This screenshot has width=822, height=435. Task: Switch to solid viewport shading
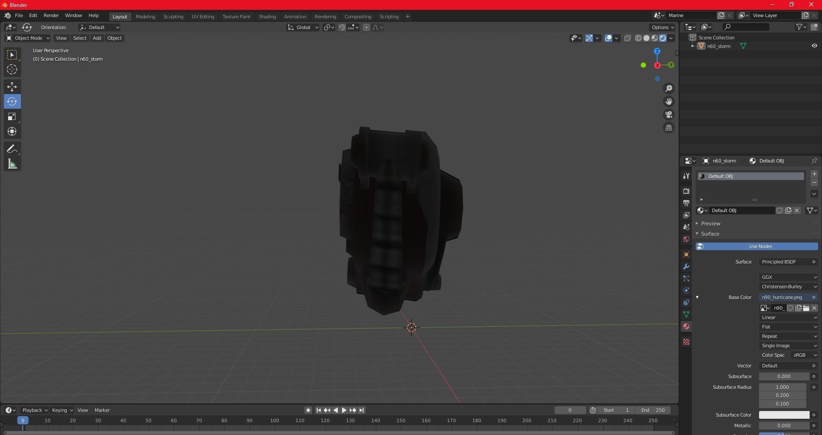click(646, 38)
